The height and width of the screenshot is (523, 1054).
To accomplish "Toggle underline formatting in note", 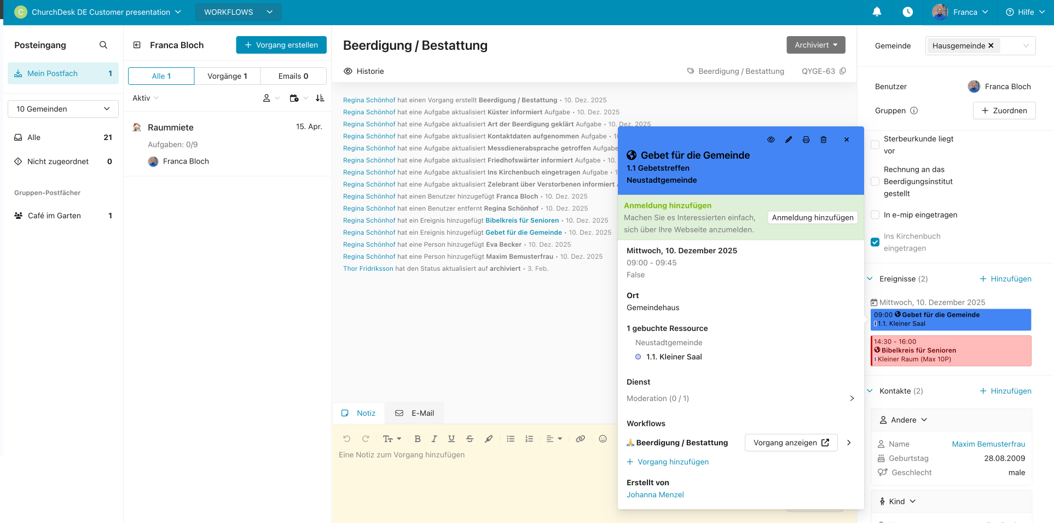I will tap(451, 439).
